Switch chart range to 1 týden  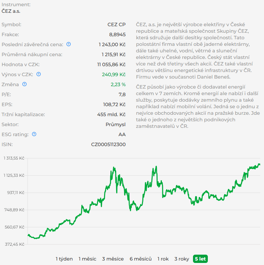tap(64, 259)
